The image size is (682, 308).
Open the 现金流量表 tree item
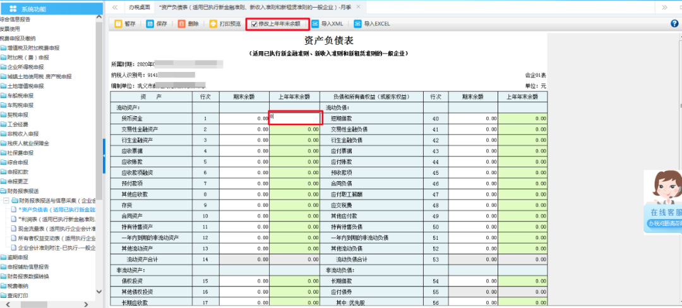53,229
